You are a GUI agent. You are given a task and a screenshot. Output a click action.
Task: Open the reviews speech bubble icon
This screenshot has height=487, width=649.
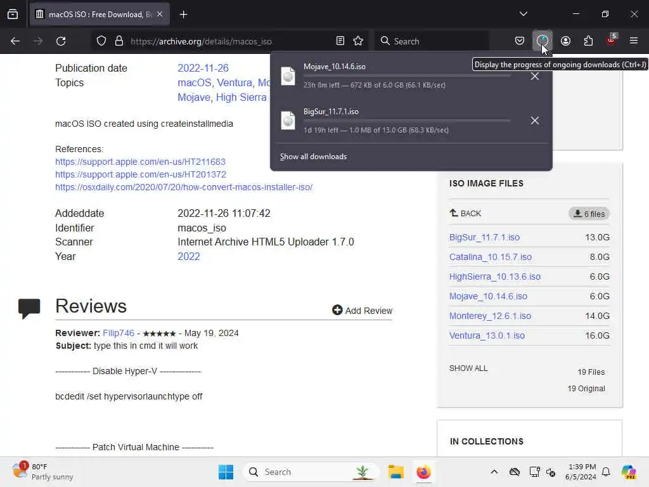29,308
